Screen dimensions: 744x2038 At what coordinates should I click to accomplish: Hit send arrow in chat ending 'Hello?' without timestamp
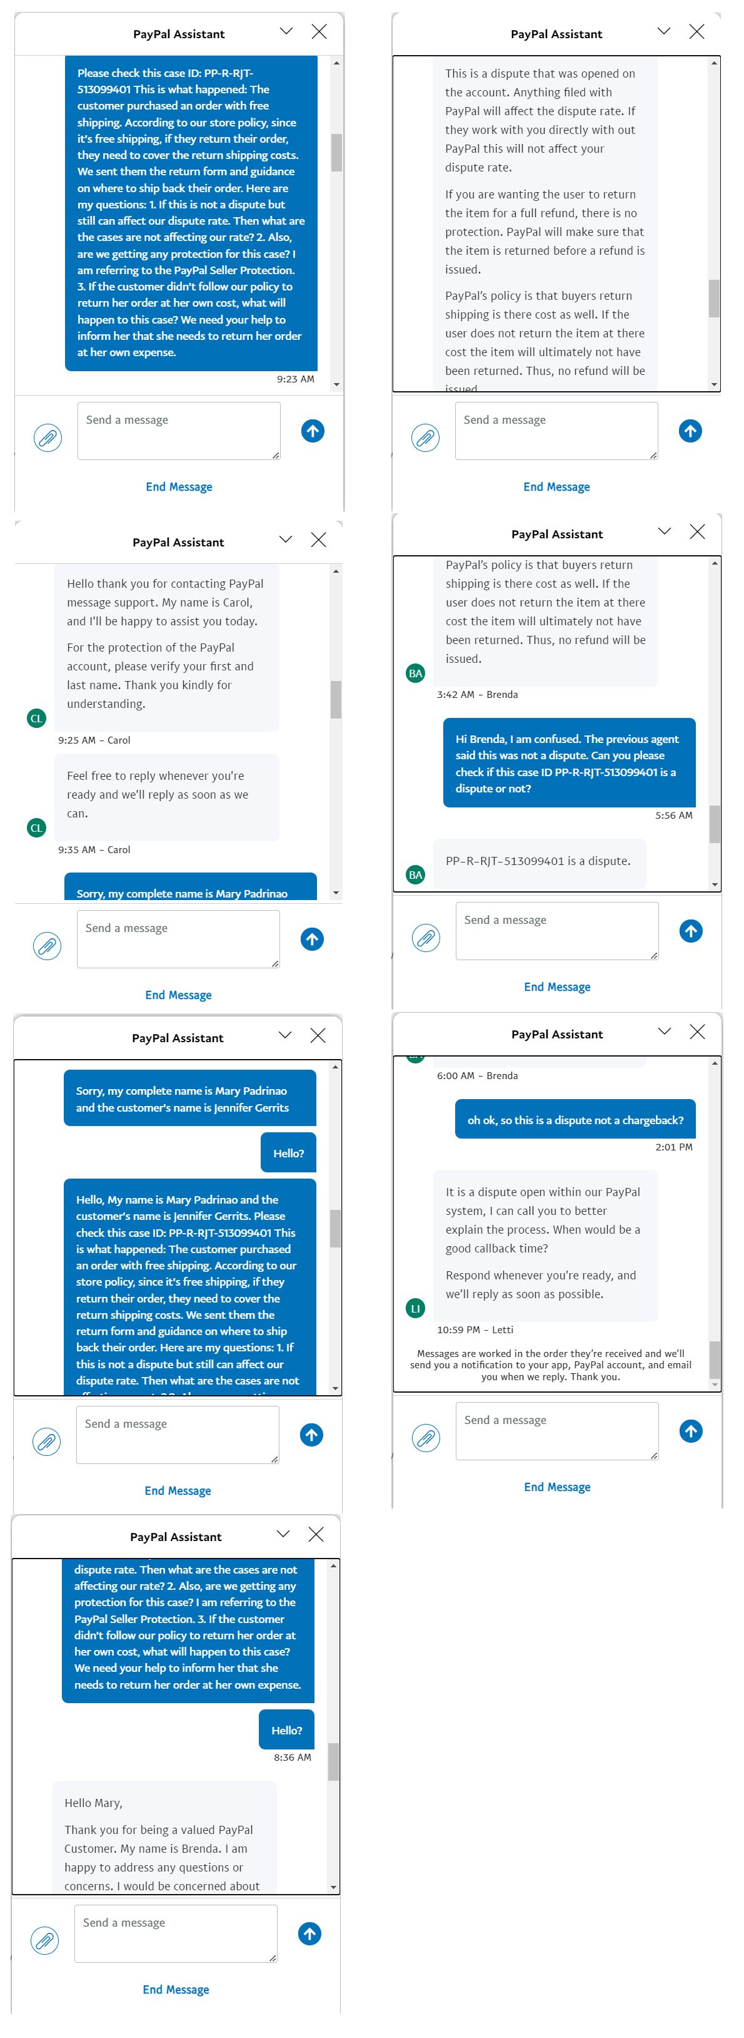coord(311,1435)
